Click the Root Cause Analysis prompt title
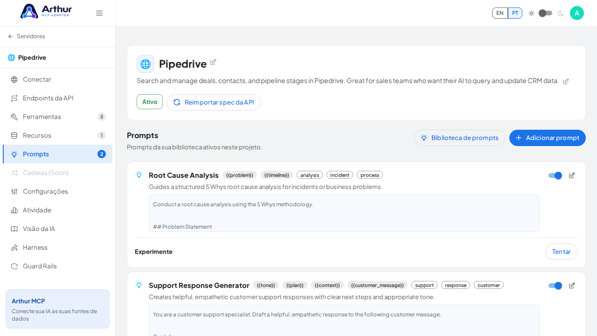The width and height of the screenshot is (597, 336). point(184,175)
